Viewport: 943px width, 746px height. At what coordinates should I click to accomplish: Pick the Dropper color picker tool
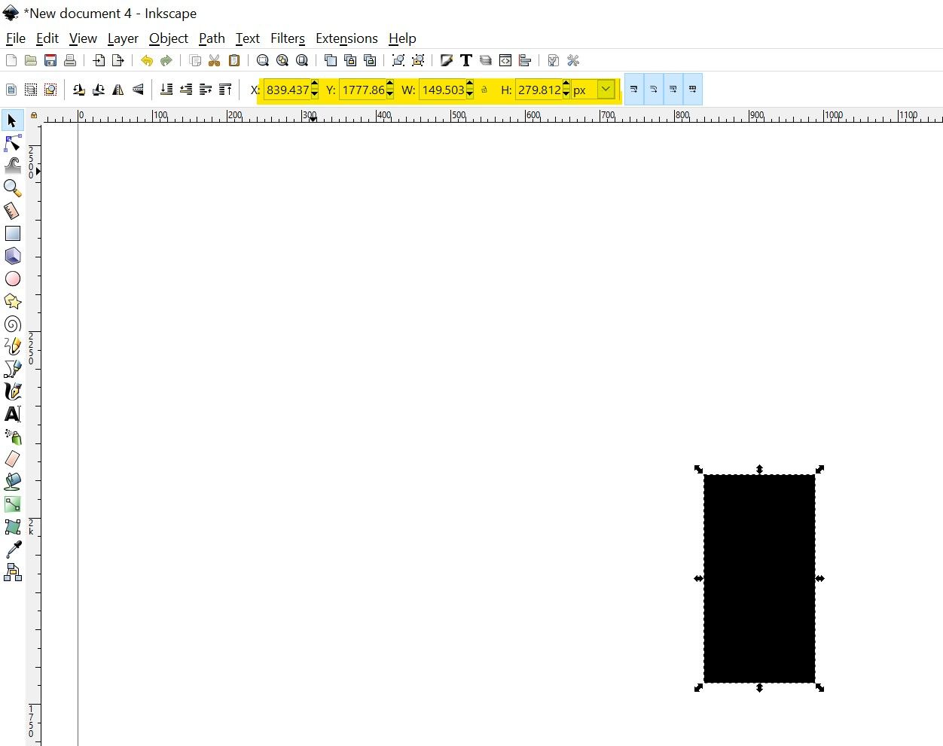pyautogui.click(x=12, y=550)
